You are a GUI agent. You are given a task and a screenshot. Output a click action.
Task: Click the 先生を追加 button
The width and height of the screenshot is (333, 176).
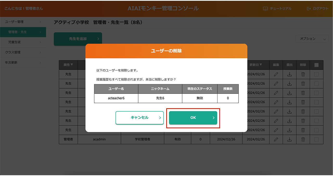(78, 39)
